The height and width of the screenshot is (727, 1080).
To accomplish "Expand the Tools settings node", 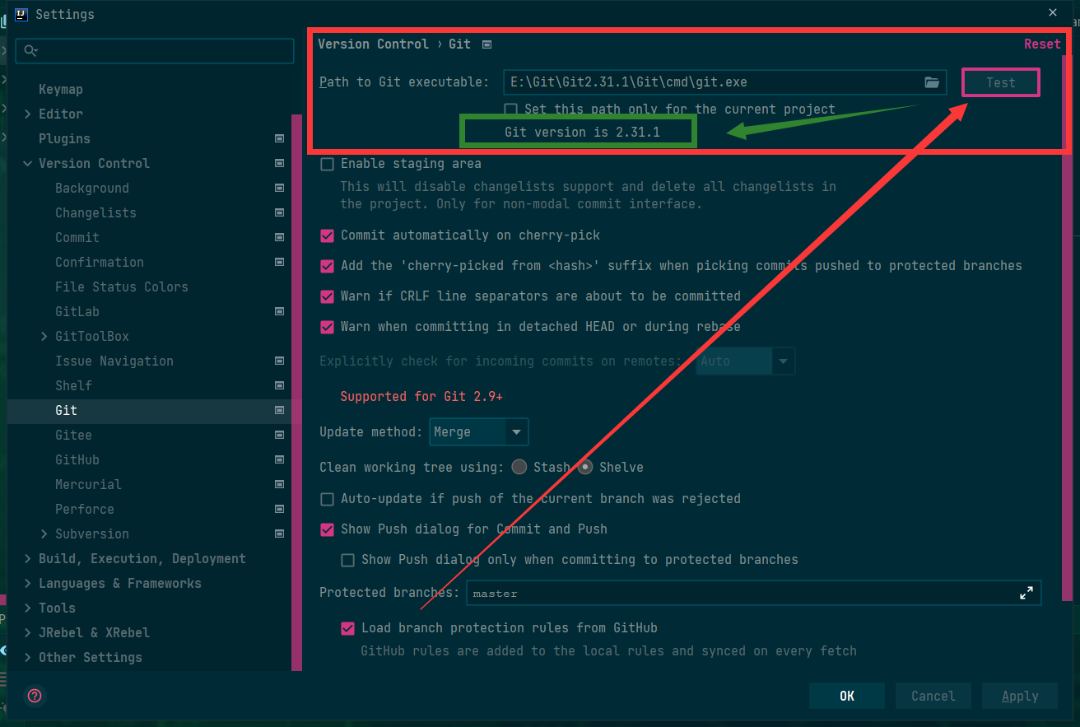I will [x=27, y=608].
